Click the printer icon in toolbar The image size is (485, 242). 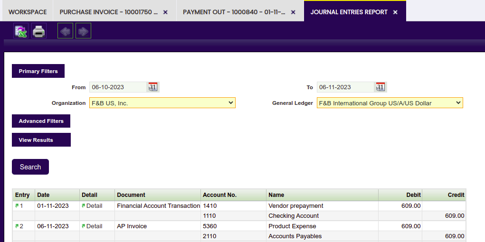(x=39, y=30)
